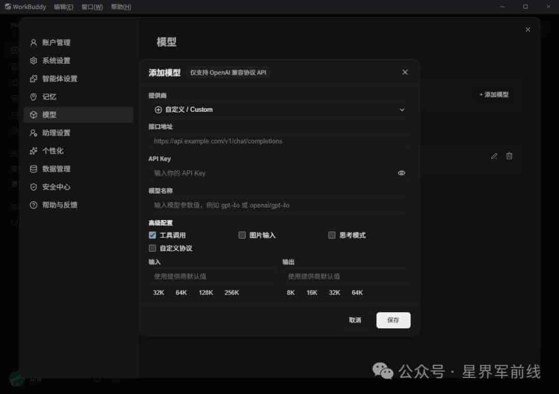Open the 编辑(E) menu
Viewport: 559px width, 394px height.
tap(64, 7)
